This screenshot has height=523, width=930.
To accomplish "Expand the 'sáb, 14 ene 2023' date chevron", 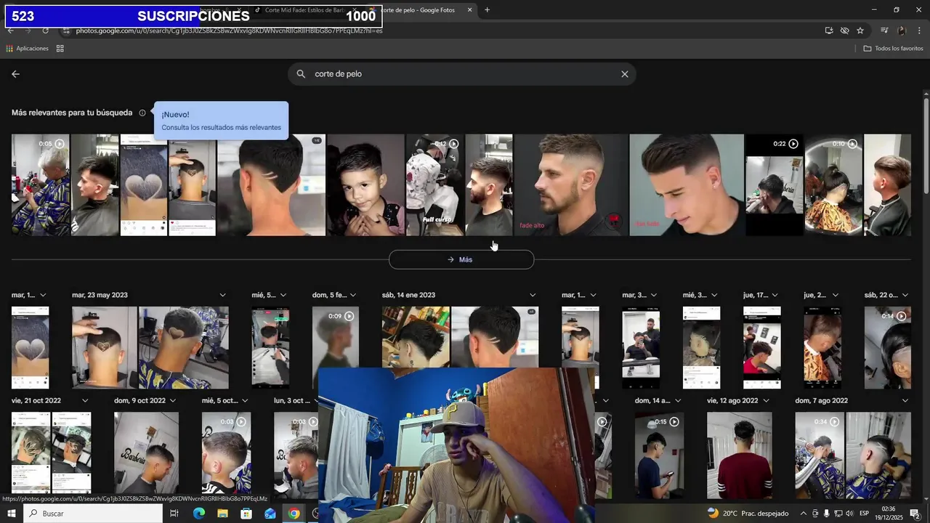I will click(533, 295).
